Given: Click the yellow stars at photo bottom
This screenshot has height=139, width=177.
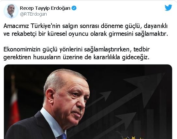Looking at the screenshot, I should (133, 138).
